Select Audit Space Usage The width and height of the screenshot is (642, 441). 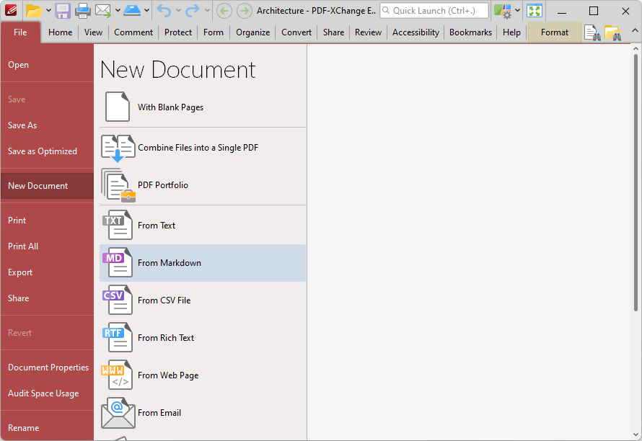point(47,393)
